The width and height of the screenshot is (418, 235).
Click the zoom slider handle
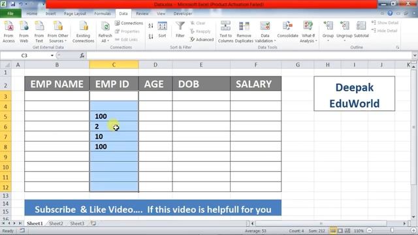(392, 230)
